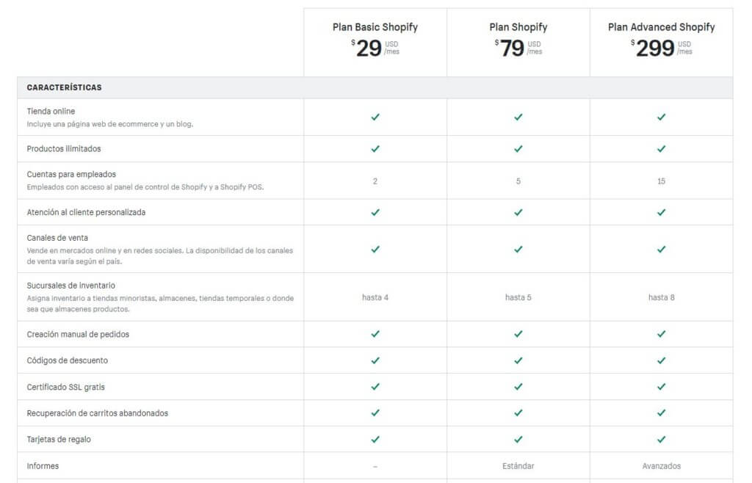Click Códigos de descuento checkmark in Basic column
The image size is (752, 483).
[375, 360]
